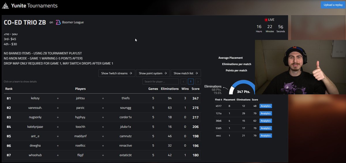Click the Rank column header
This screenshot has width=346, height=163.
tap(9, 89)
